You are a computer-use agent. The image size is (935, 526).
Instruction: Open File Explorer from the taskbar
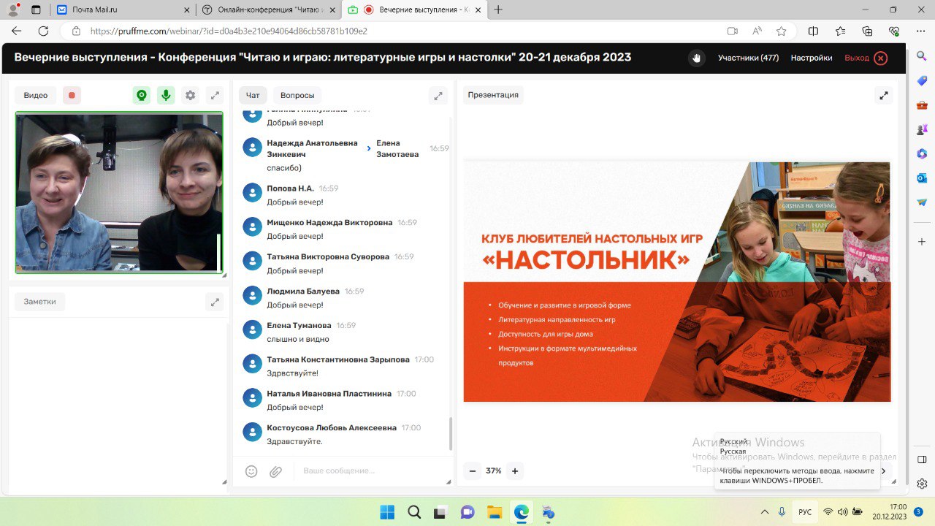pos(495,512)
